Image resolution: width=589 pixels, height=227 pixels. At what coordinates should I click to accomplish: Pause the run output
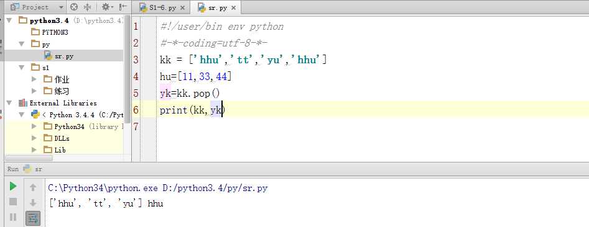click(13, 216)
